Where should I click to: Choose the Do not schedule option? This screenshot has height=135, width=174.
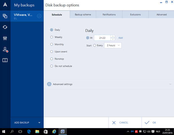coord(52,66)
